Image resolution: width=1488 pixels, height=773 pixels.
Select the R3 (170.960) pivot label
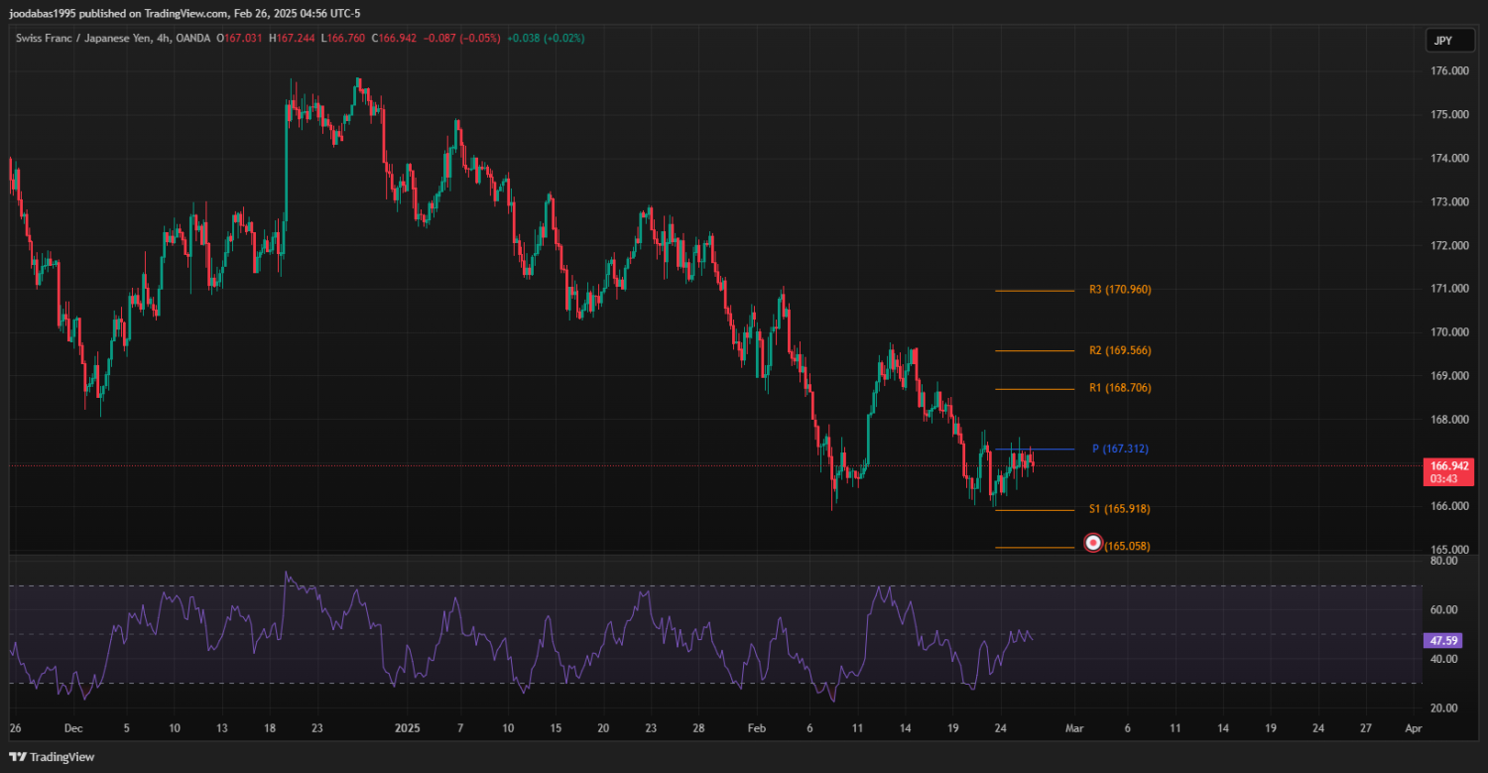(1120, 290)
